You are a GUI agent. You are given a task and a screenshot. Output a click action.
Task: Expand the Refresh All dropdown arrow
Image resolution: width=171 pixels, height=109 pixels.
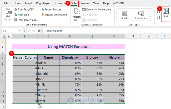click(79, 20)
